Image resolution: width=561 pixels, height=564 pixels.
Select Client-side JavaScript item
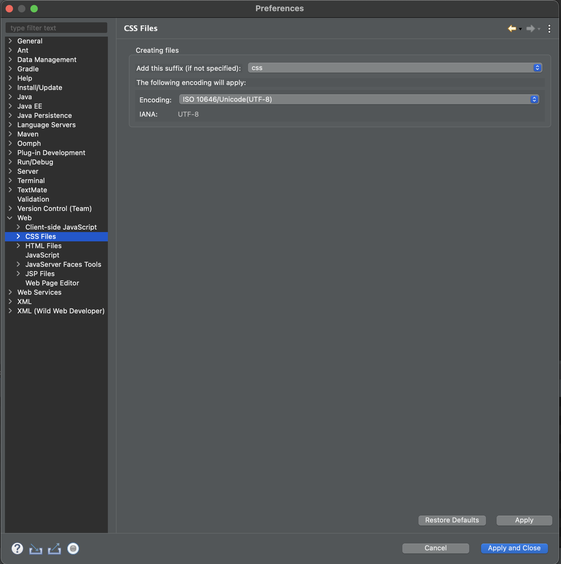61,227
